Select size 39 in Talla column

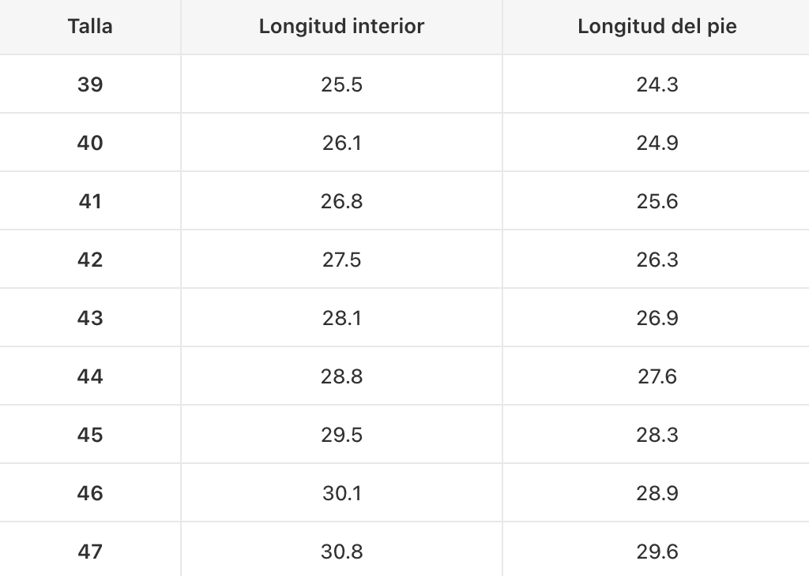pyautogui.click(x=90, y=84)
